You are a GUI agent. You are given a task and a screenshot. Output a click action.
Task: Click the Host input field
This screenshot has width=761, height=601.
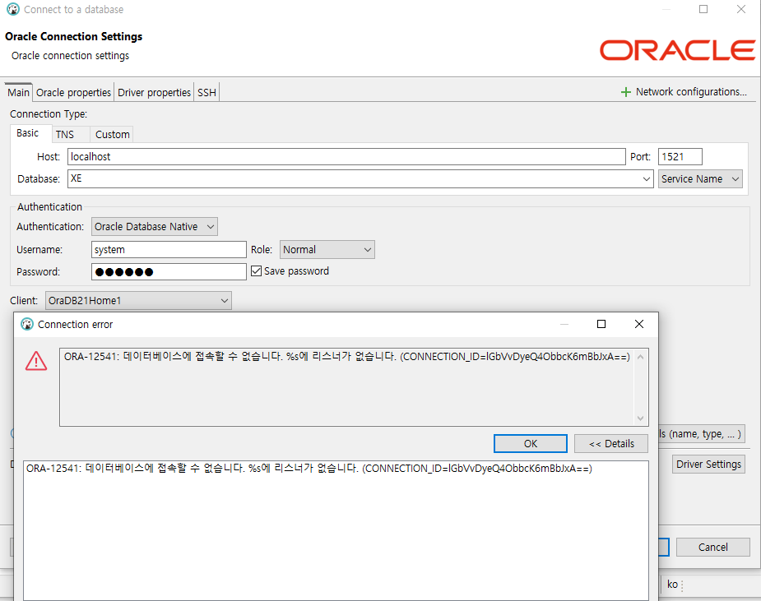pyautogui.click(x=346, y=157)
